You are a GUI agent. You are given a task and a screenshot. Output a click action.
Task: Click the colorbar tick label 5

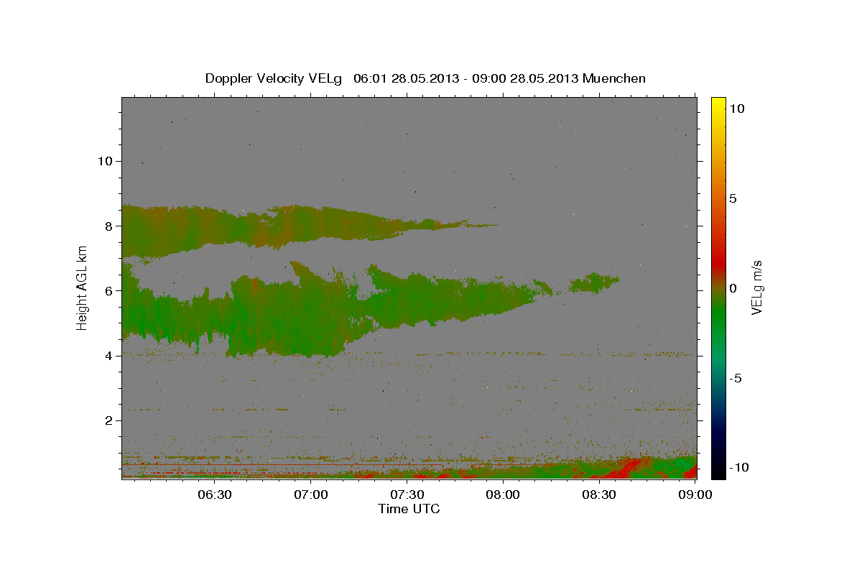pos(733,198)
